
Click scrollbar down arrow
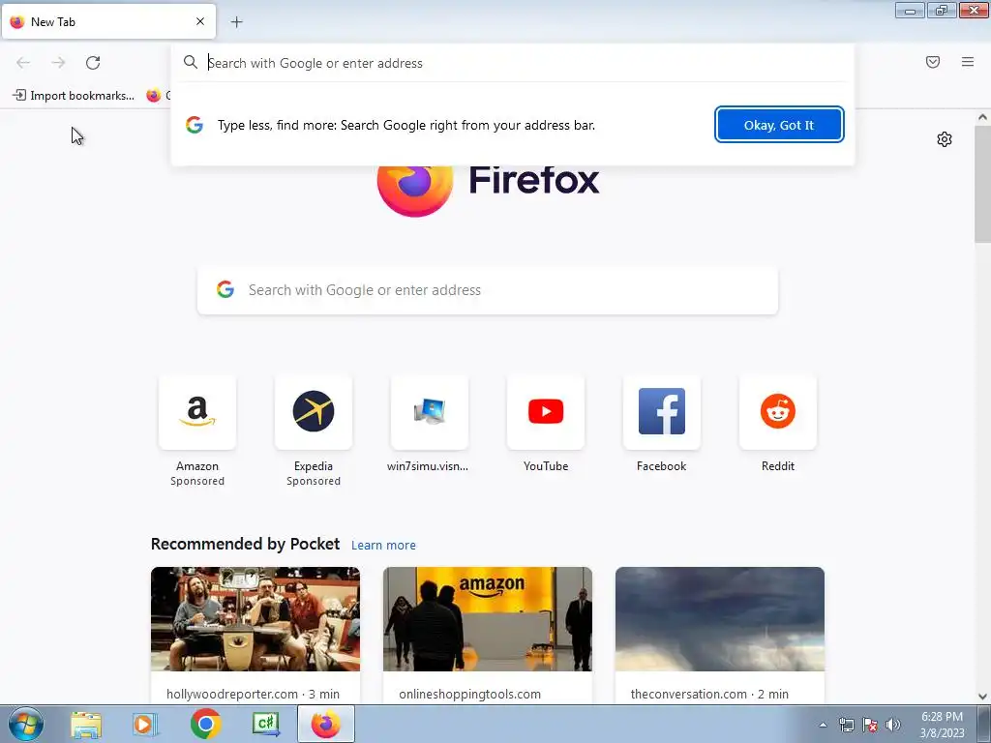(982, 697)
